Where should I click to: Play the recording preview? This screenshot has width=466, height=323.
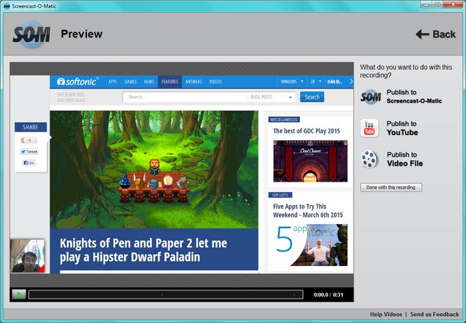[19, 295]
